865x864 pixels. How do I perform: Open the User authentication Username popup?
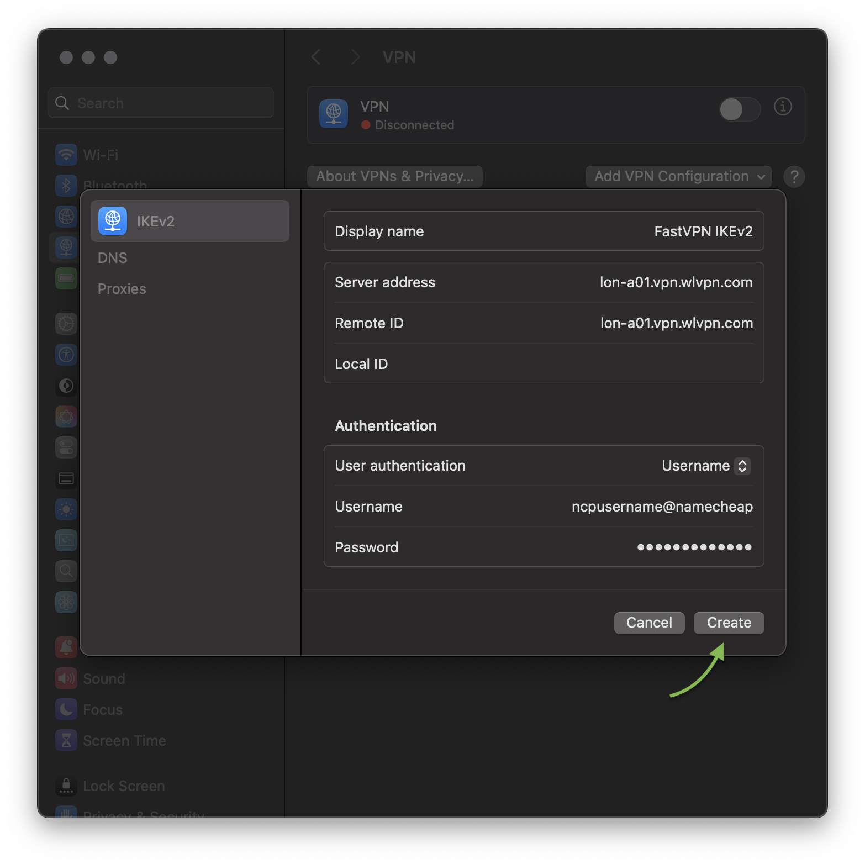706,466
